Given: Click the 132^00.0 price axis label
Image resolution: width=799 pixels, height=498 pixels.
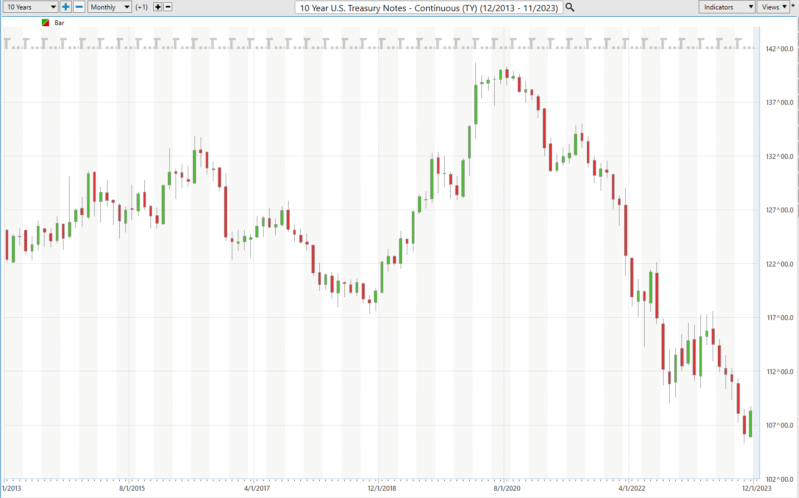Looking at the screenshot, I should click(x=779, y=157).
